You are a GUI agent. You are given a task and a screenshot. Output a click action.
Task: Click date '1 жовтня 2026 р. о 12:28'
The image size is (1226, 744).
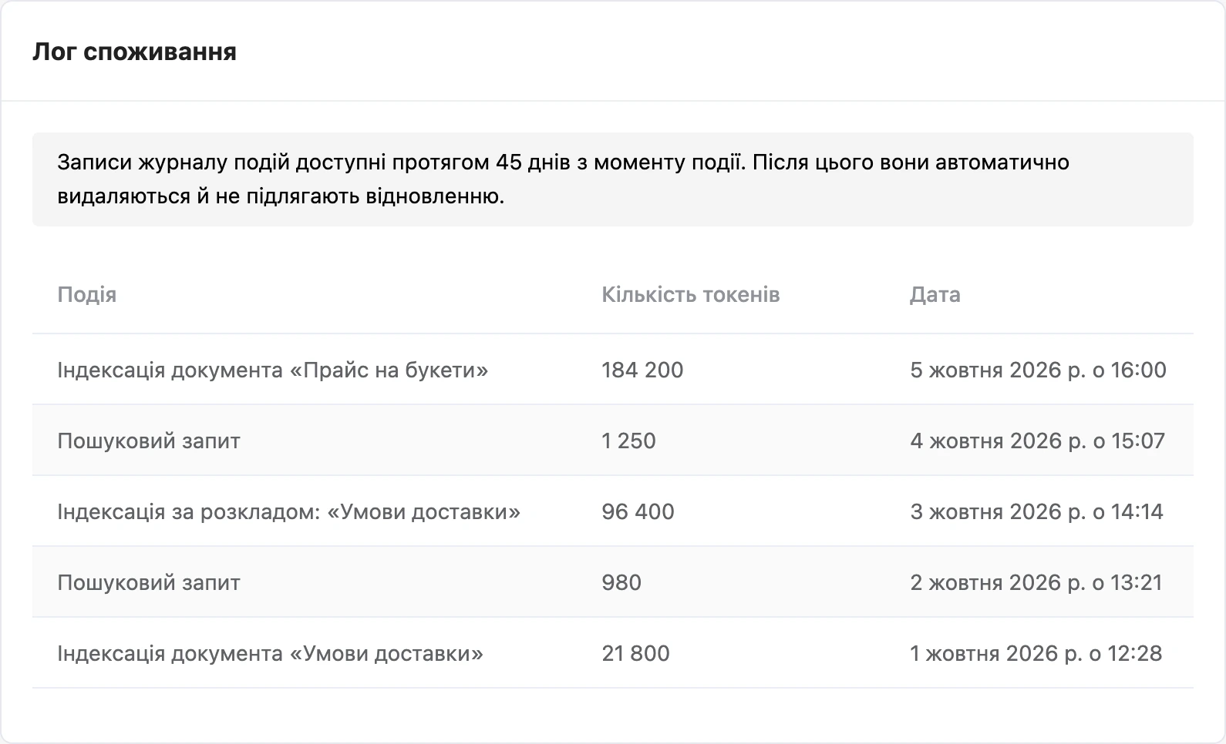pyautogui.click(x=1036, y=653)
